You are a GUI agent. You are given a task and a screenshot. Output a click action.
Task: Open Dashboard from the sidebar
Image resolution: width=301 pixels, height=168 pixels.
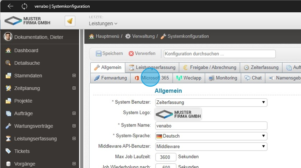point(26,51)
